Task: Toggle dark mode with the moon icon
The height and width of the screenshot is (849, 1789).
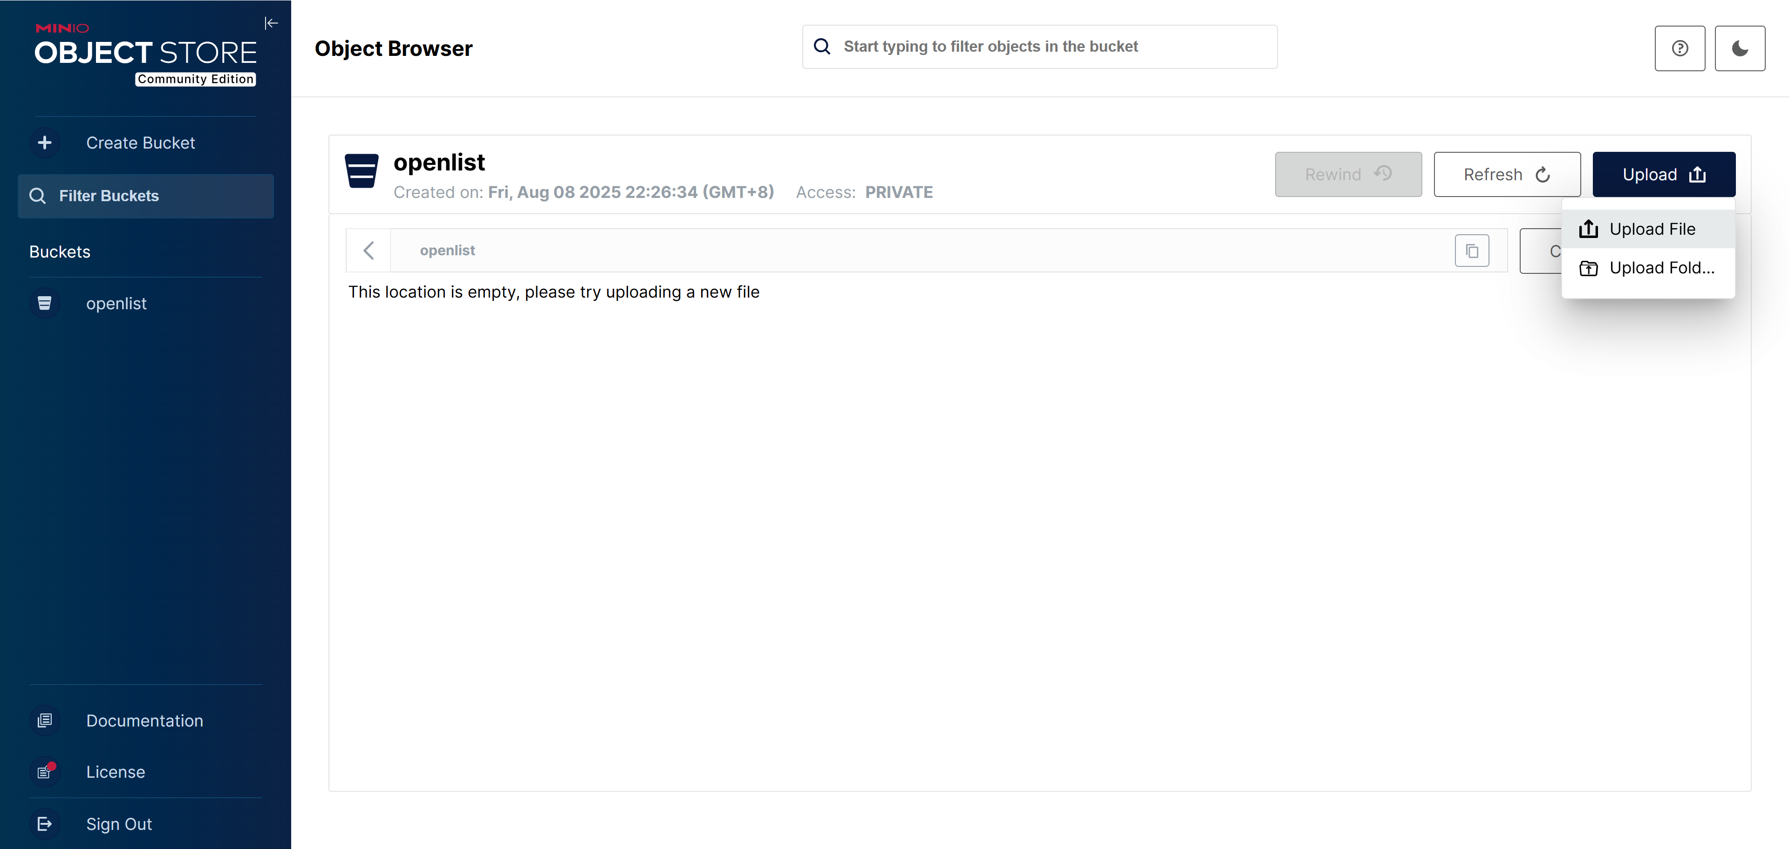Action: (x=1740, y=48)
